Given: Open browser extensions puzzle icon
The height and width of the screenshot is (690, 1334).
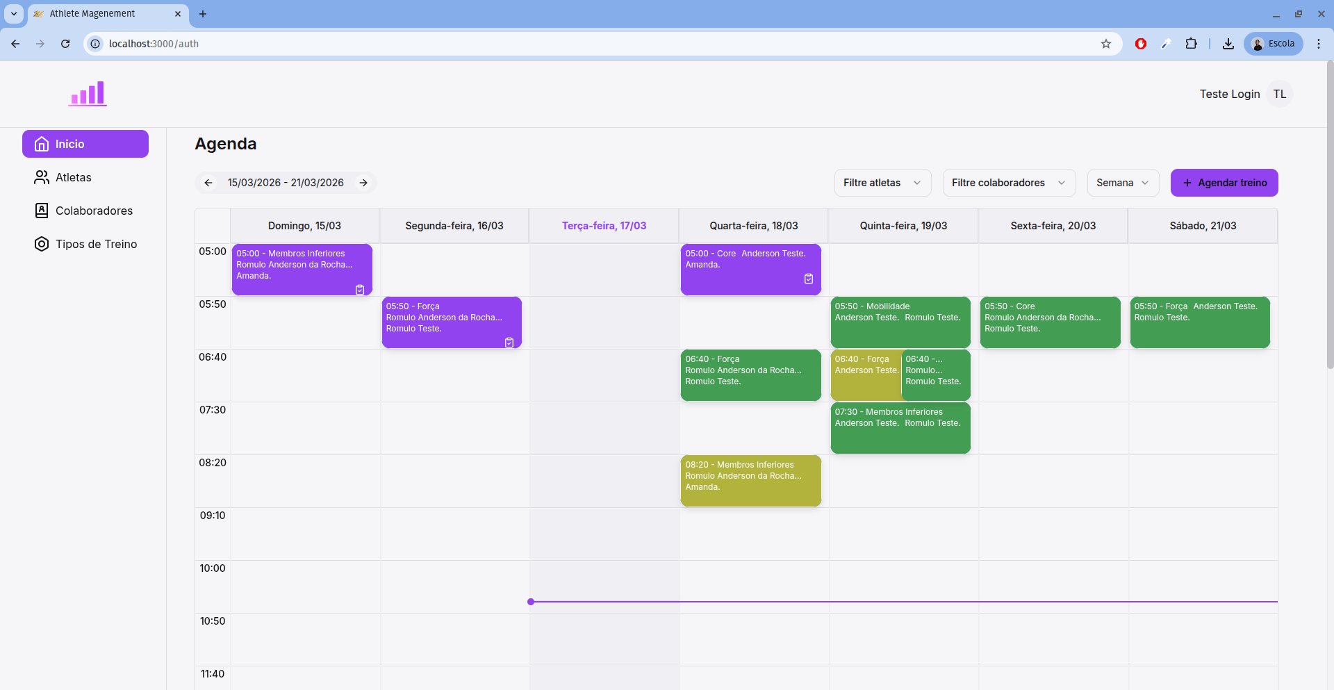Looking at the screenshot, I should [x=1191, y=44].
